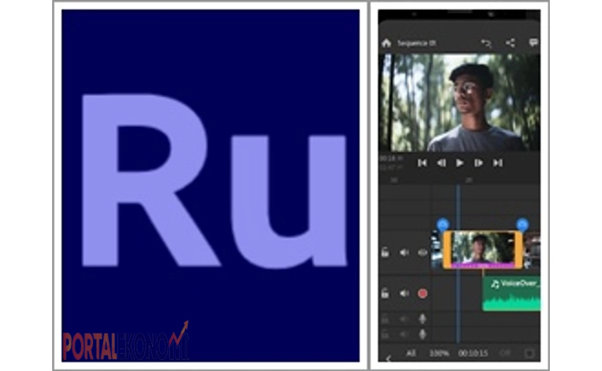Click the "100%" zoom value

coord(439,353)
